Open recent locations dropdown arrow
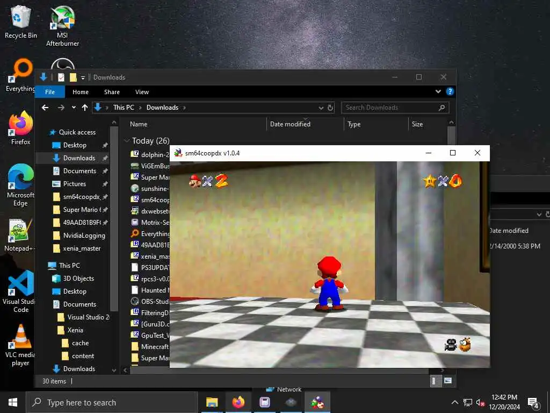The width and height of the screenshot is (550, 413). (73, 108)
